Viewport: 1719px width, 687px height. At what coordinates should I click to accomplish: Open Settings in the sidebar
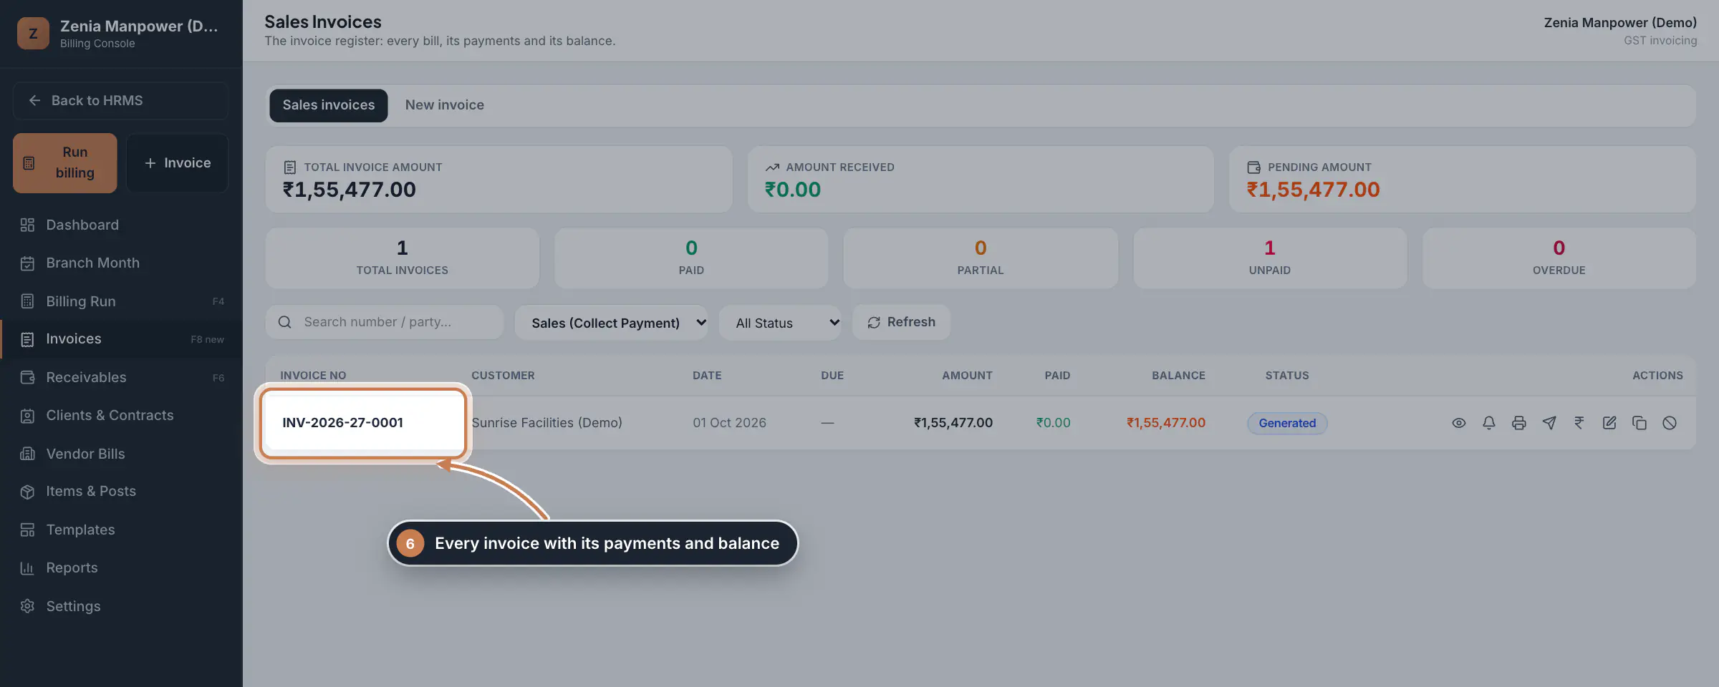[121, 606]
